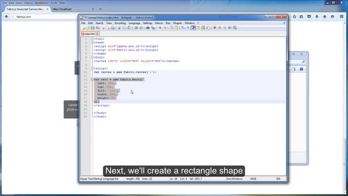Open Notepad++ Language menu

134,23
